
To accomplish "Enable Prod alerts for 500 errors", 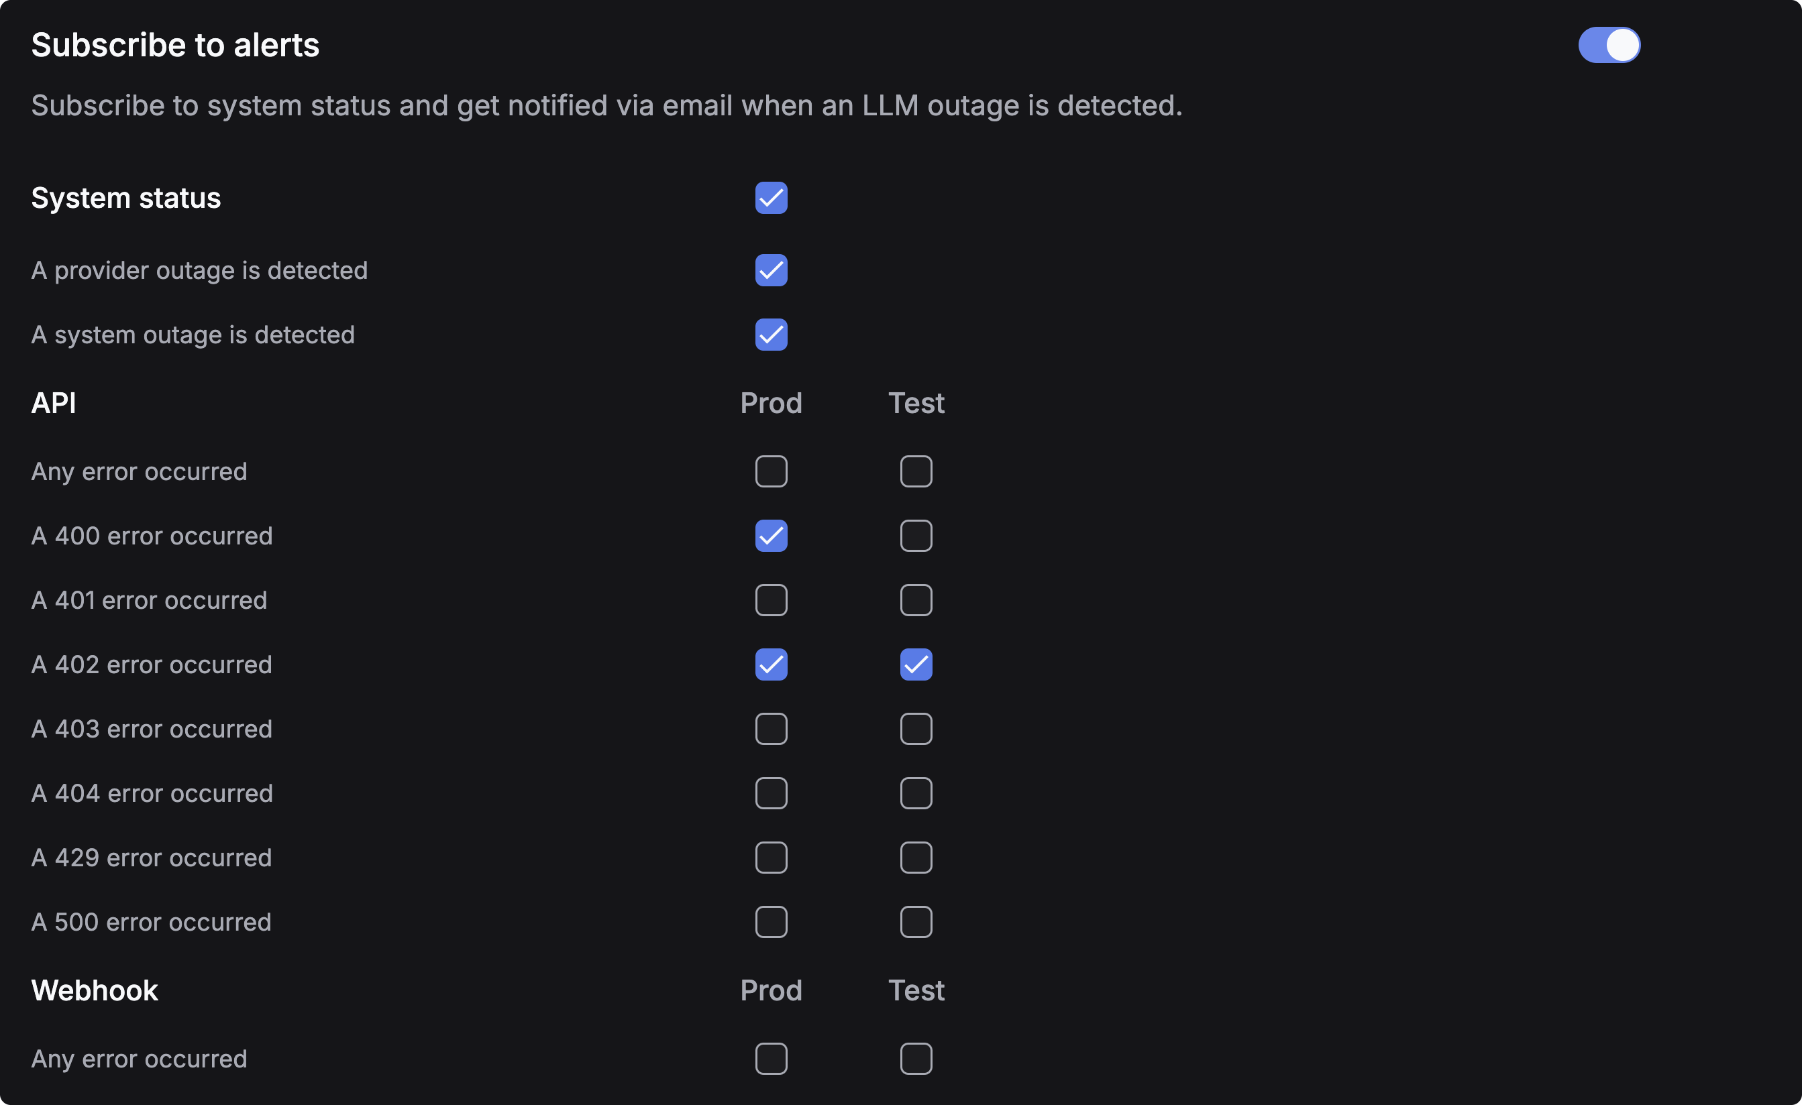I will pyautogui.click(x=771, y=921).
